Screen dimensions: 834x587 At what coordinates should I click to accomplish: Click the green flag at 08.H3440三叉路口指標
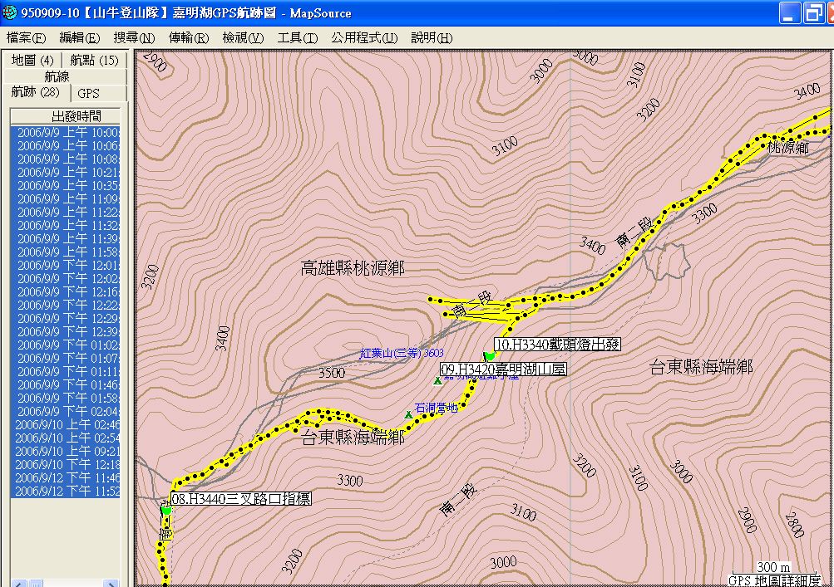166,510
